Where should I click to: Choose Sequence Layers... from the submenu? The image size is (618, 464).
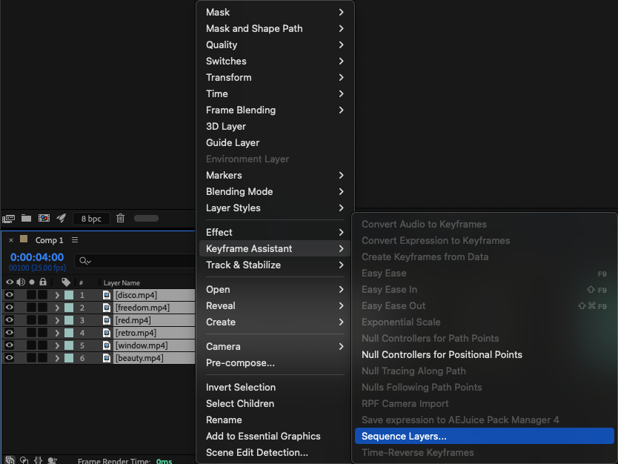click(x=485, y=436)
